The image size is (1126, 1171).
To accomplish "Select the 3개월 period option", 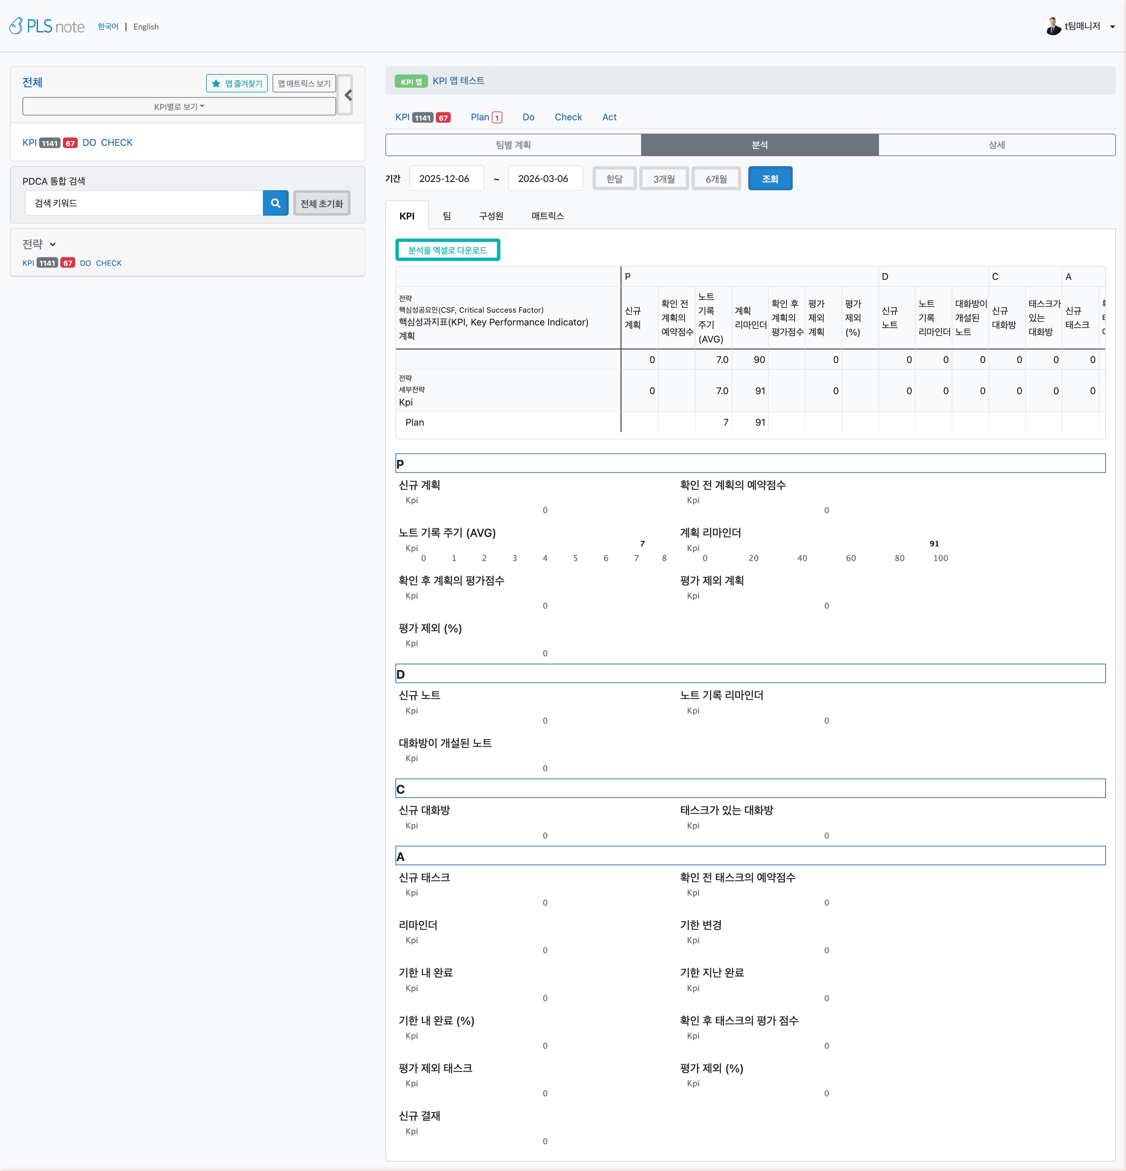I will click(664, 179).
